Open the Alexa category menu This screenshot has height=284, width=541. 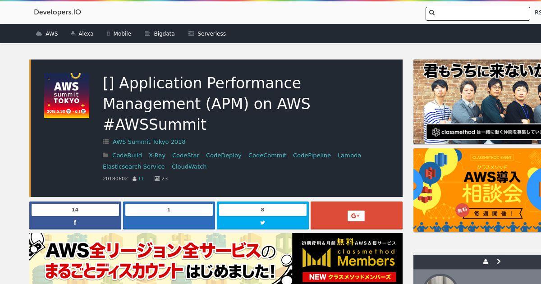coord(82,34)
